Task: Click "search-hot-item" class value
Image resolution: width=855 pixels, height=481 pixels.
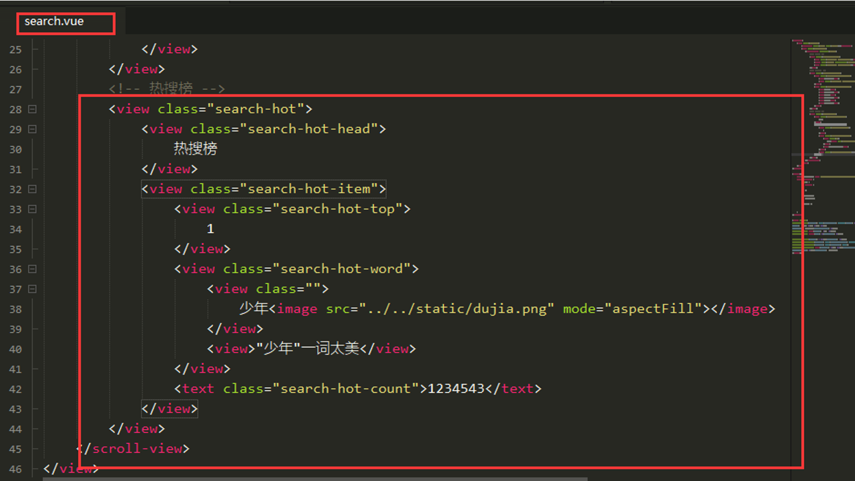Action: [309, 189]
